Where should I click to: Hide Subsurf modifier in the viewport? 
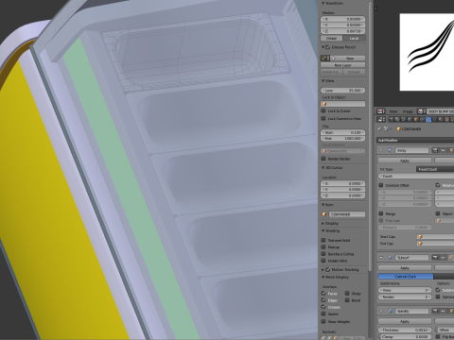pyautogui.click(x=443, y=257)
